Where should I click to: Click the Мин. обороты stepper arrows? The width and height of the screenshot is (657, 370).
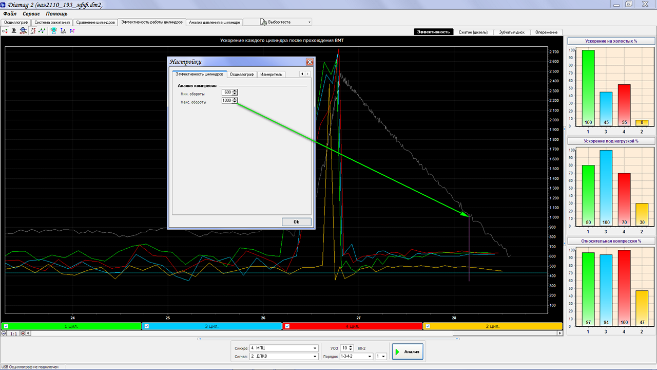235,92
